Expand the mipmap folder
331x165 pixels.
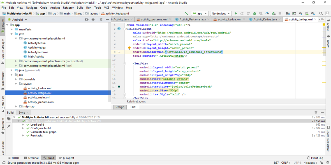[16, 107]
